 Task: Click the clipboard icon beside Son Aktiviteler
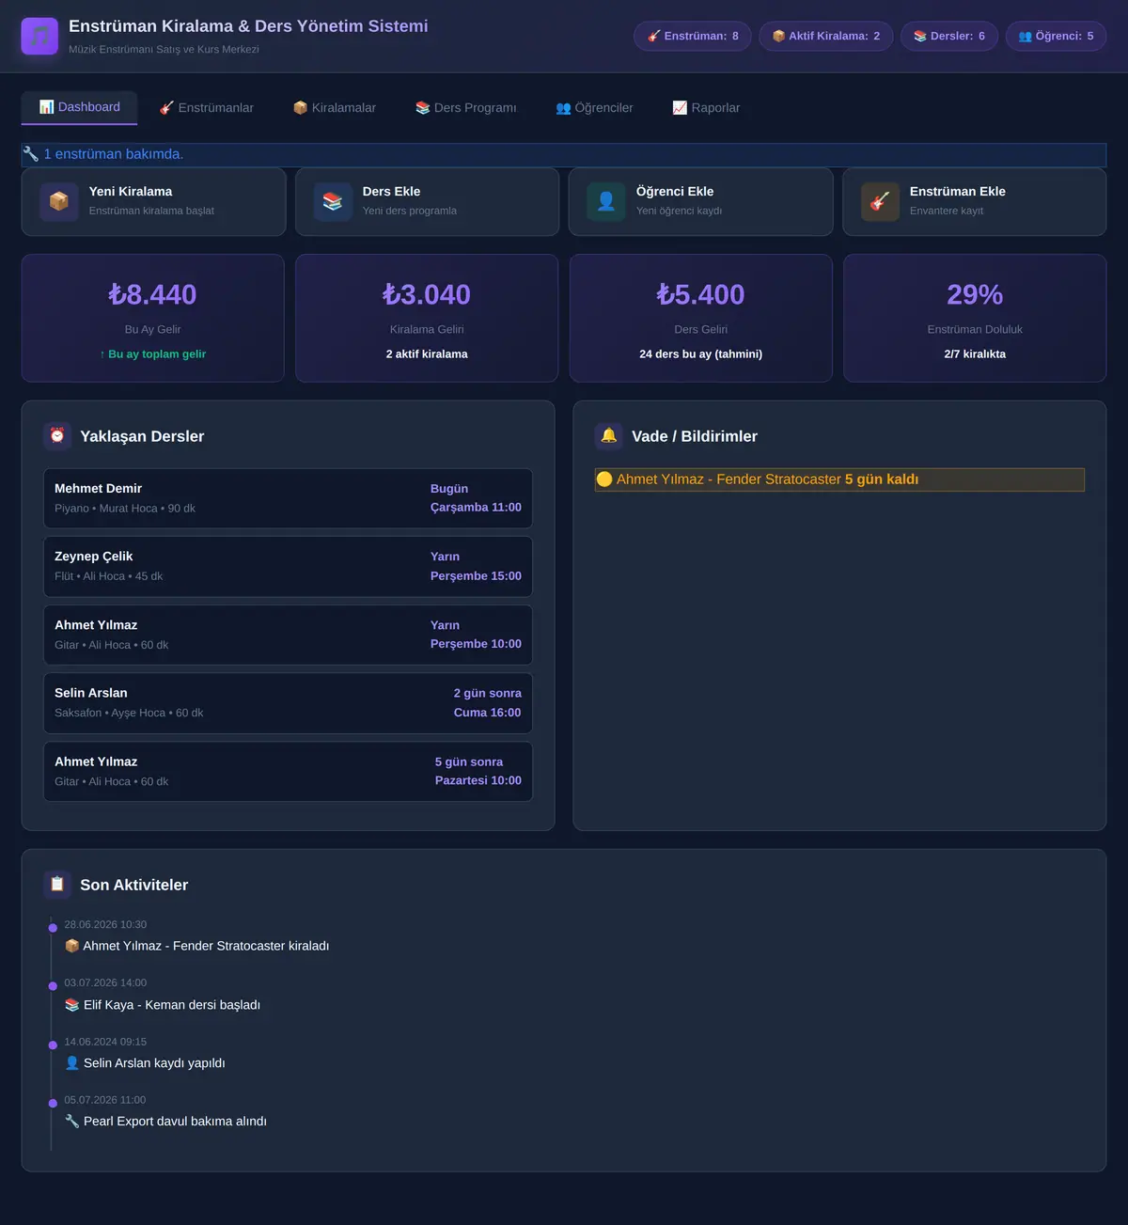[57, 884]
